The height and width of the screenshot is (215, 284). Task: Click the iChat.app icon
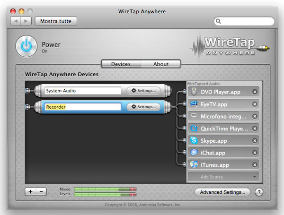point(193,153)
